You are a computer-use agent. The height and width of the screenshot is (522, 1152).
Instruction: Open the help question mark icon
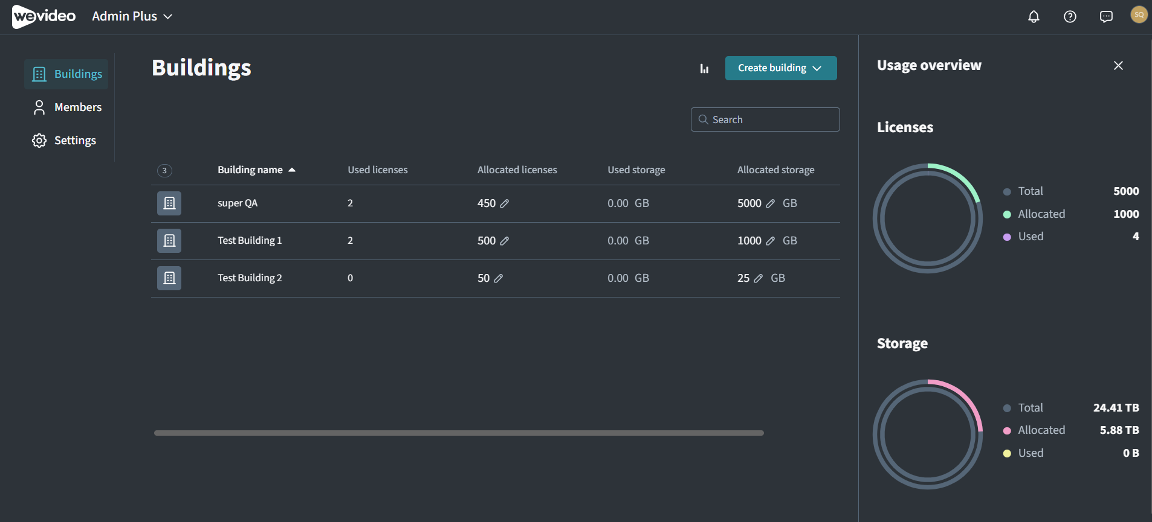[1070, 17]
